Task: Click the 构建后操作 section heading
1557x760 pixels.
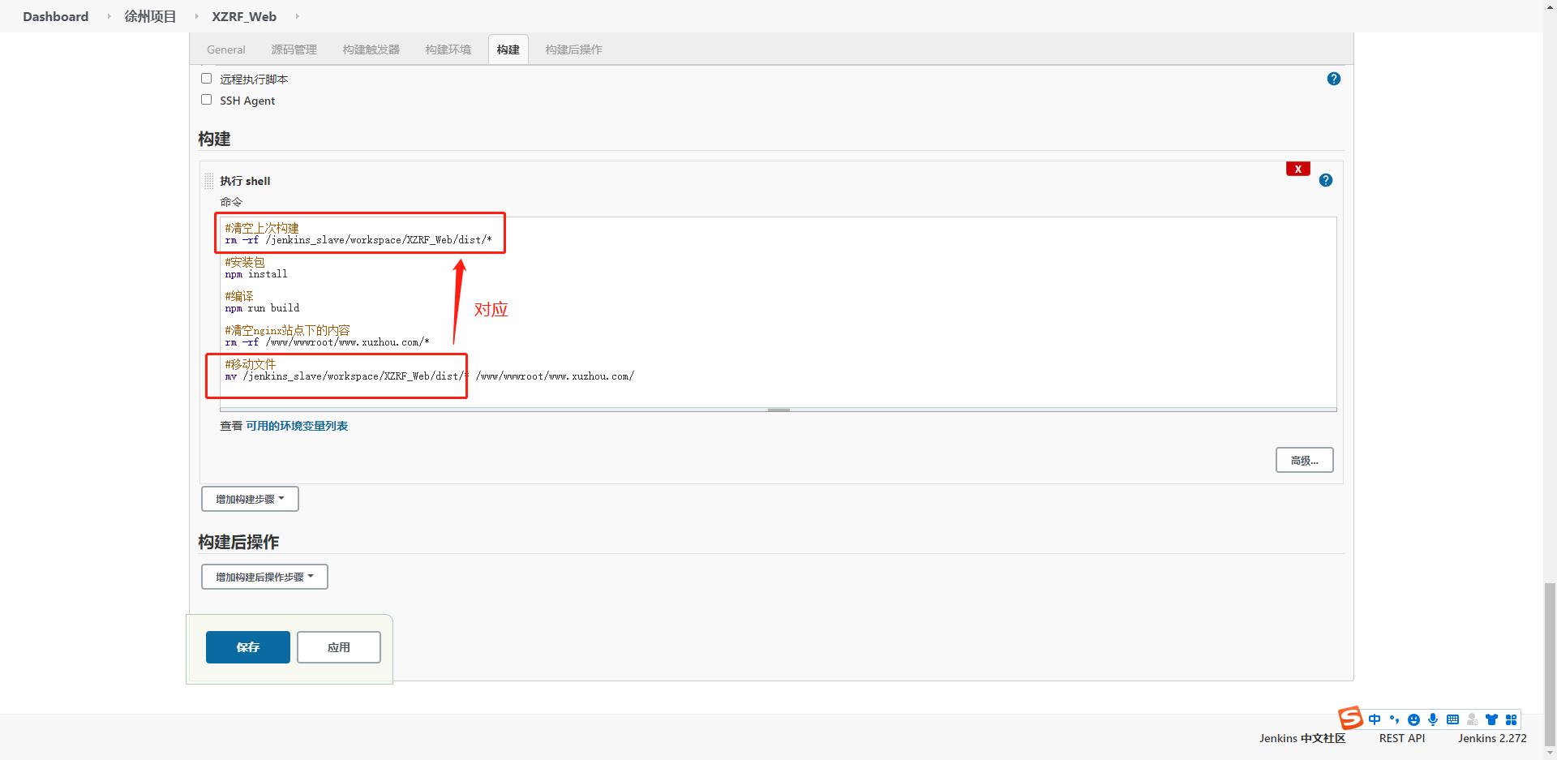Action: coord(238,542)
